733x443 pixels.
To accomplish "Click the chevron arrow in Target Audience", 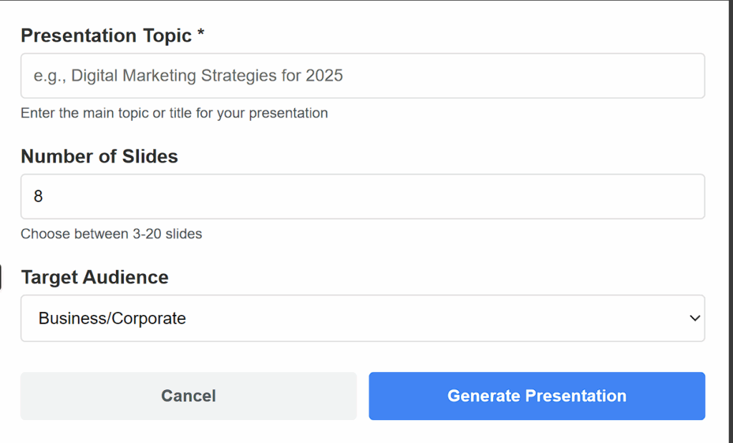I will pos(694,318).
